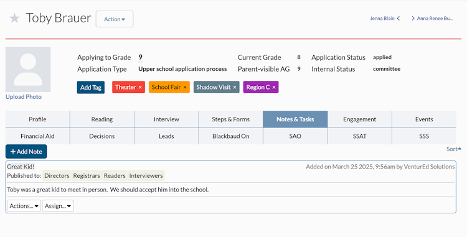Click the Parent-visible AG value 9

click(299, 69)
